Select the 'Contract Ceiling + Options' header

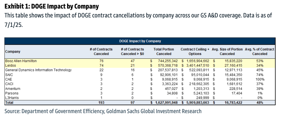[x=195, y=52]
